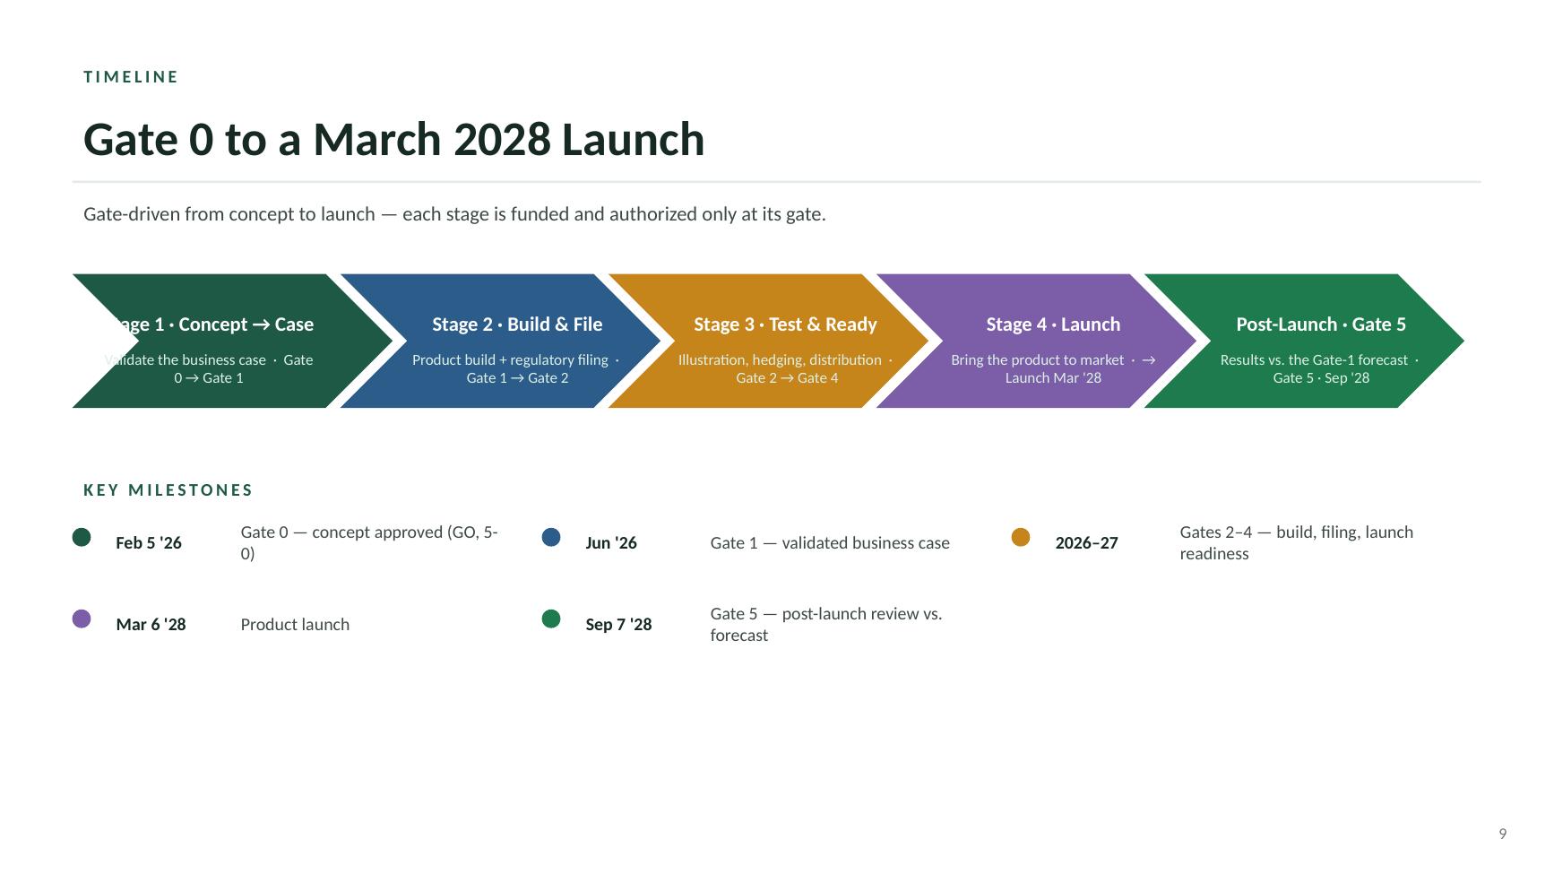The height and width of the screenshot is (874, 1554).
Task: Click purple dot beside Mar 6 '28
Action: tap(82, 619)
